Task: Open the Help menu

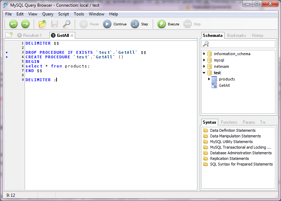Action: click(113, 14)
